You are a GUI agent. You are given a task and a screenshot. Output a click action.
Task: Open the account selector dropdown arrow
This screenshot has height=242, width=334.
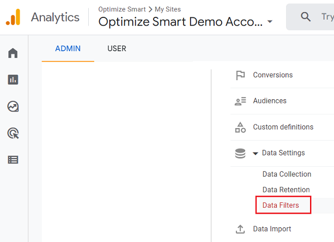pos(270,21)
